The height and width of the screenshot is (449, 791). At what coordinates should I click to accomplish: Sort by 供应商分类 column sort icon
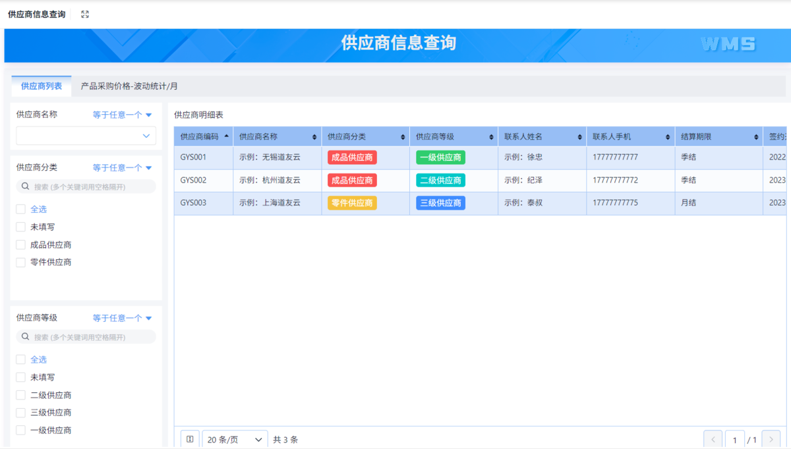tap(403, 137)
